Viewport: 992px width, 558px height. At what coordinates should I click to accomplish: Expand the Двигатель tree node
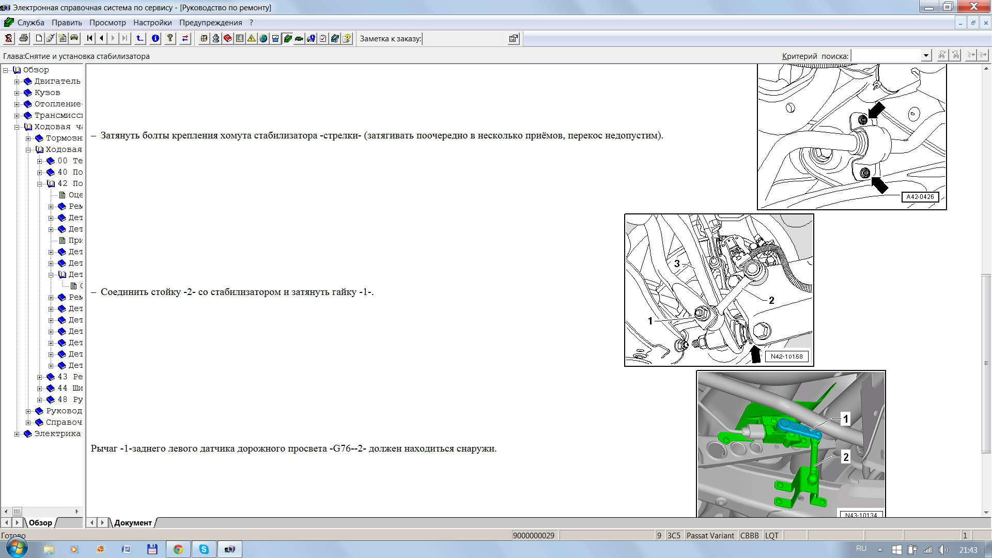17,82
